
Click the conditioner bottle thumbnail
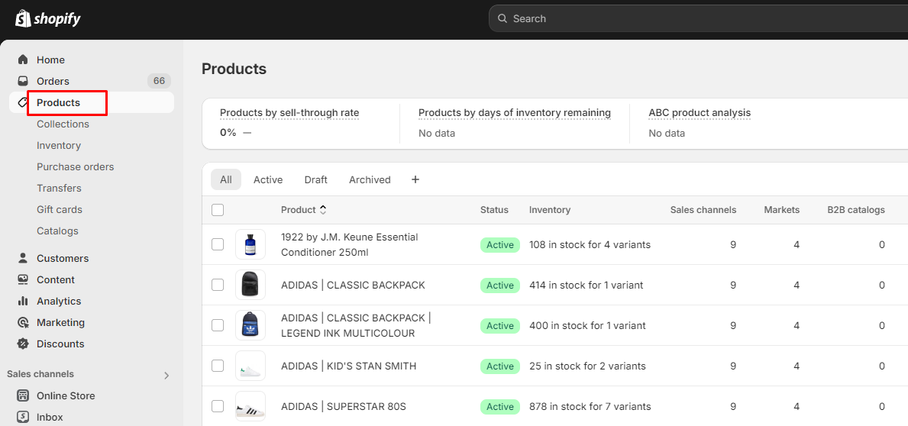tap(250, 244)
